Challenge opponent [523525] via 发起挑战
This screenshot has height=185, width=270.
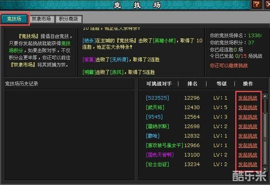[247, 98]
